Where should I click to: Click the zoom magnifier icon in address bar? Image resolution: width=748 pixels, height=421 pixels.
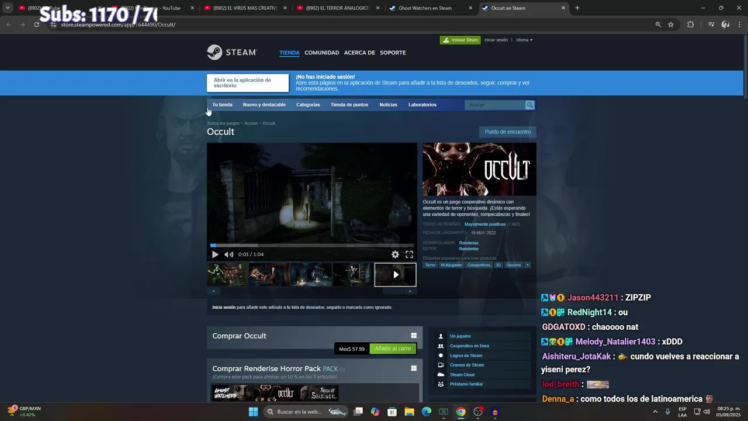click(x=658, y=25)
